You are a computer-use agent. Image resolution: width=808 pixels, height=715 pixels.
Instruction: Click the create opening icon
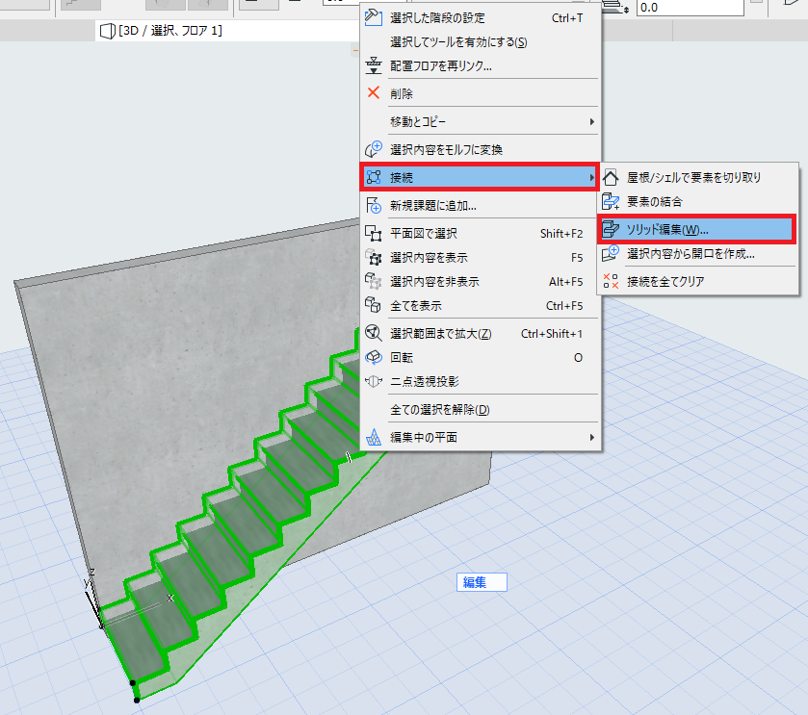pos(611,253)
